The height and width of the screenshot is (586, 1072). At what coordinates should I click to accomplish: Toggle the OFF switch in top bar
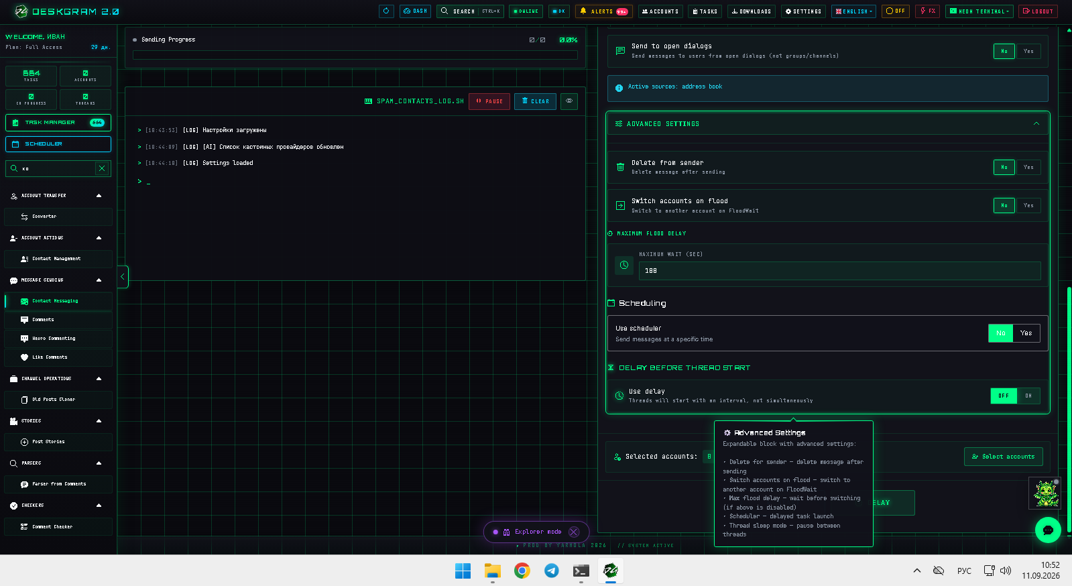pos(896,11)
